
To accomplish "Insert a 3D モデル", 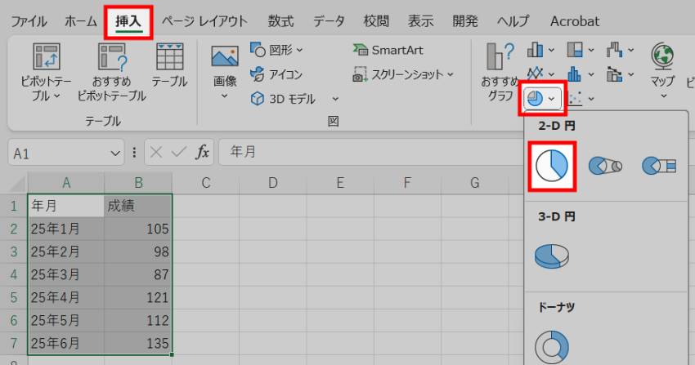I will pos(284,99).
